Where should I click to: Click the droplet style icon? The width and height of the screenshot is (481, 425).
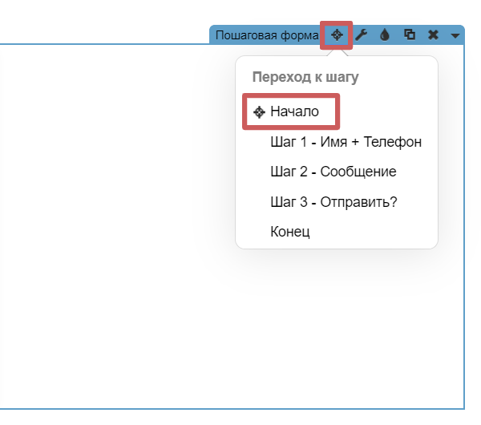point(385,35)
